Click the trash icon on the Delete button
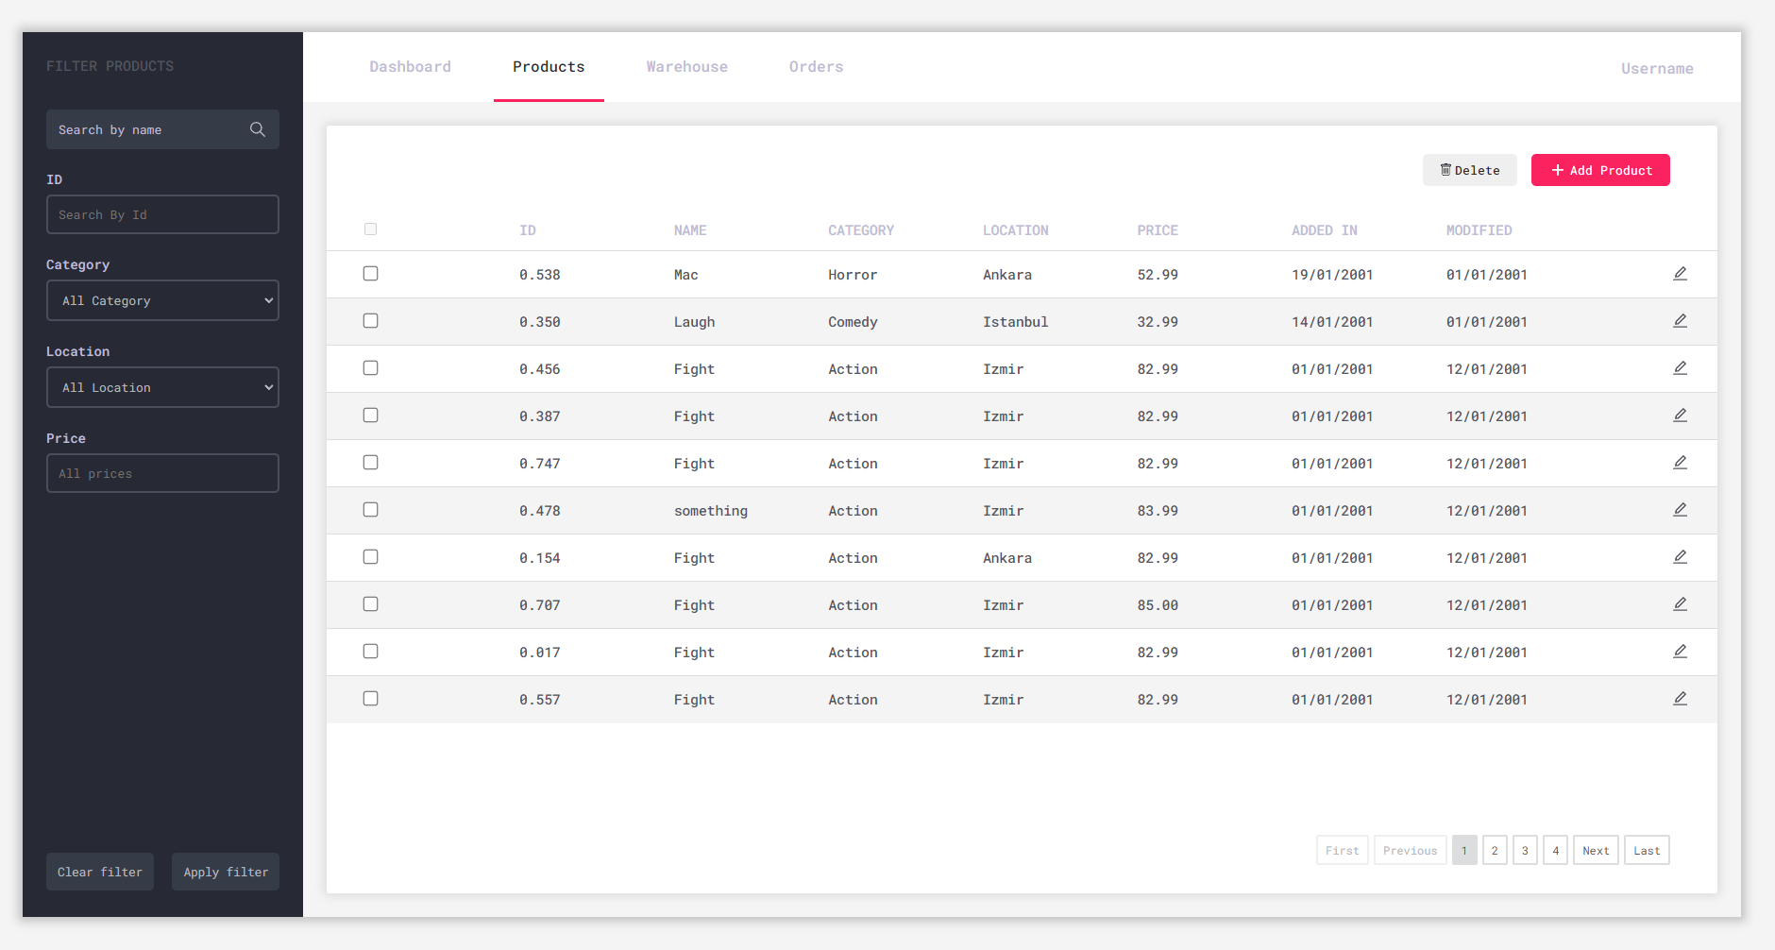The image size is (1775, 950). pyautogui.click(x=1445, y=170)
